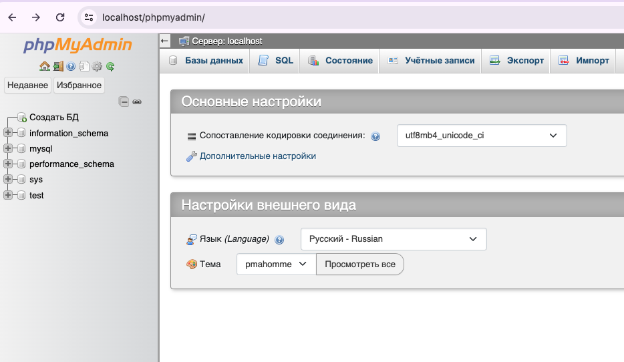Click the test database cylinder icon
The width and height of the screenshot is (624, 362).
pyautogui.click(x=21, y=195)
